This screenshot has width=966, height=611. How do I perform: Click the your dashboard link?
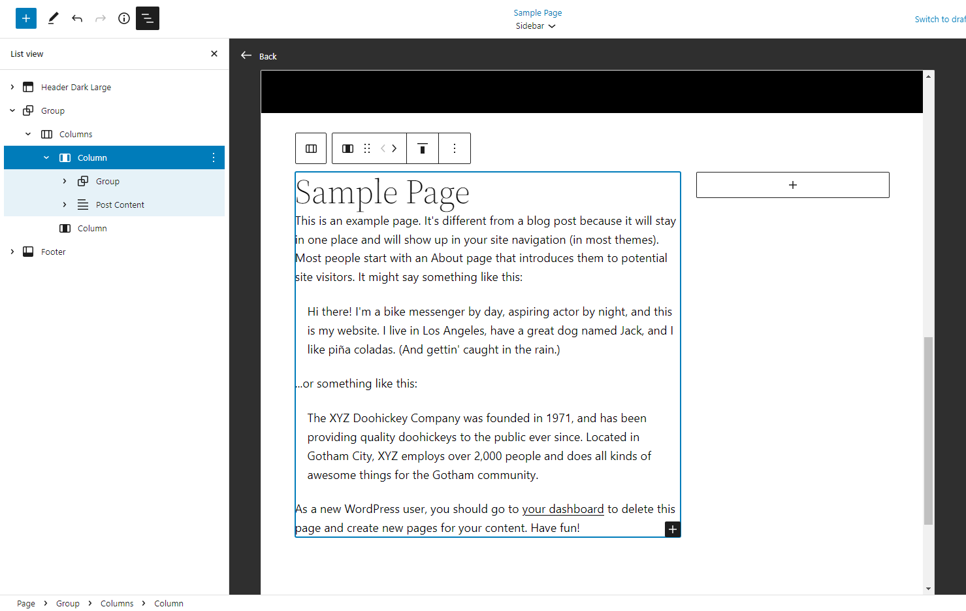tap(562, 509)
